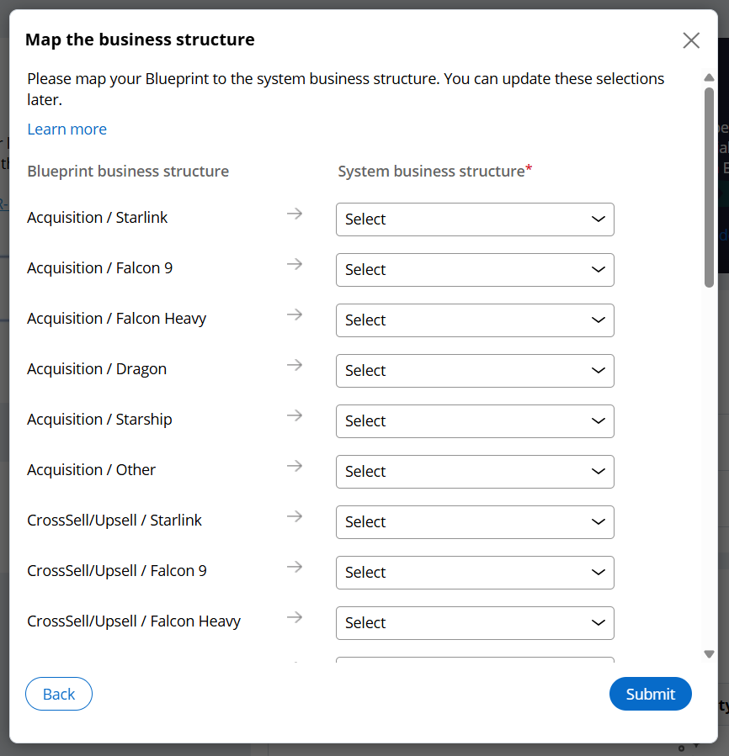Click the arrow icon beside Acquisition / Falcon 9
This screenshot has height=756, width=729.
click(295, 264)
